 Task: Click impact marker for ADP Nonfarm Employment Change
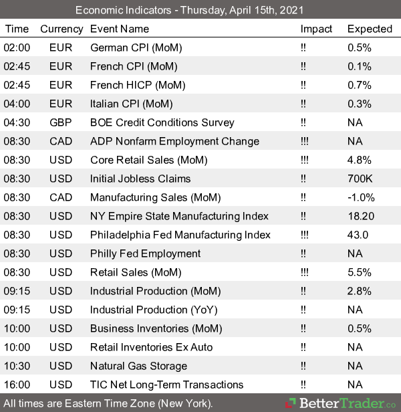(305, 141)
